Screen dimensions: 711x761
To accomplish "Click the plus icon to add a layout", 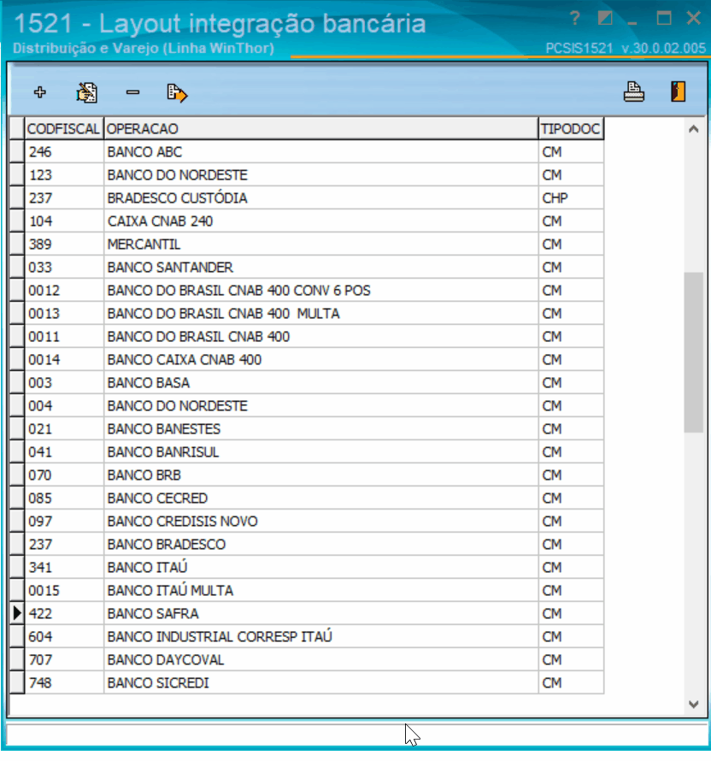I will 40,92.
